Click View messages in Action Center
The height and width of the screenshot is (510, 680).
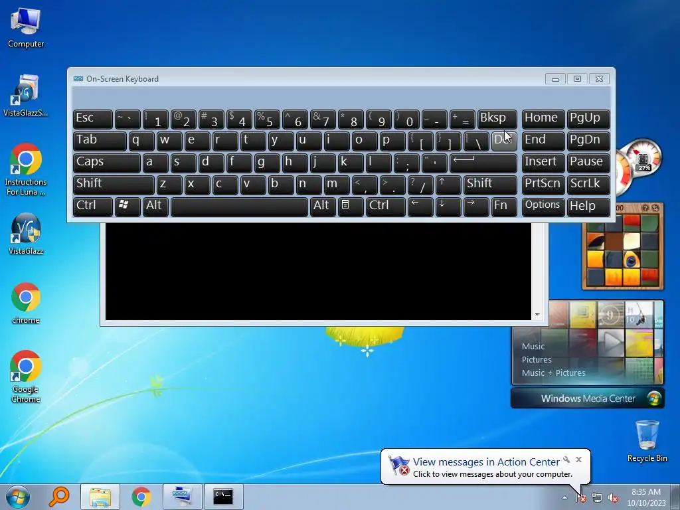(486, 462)
